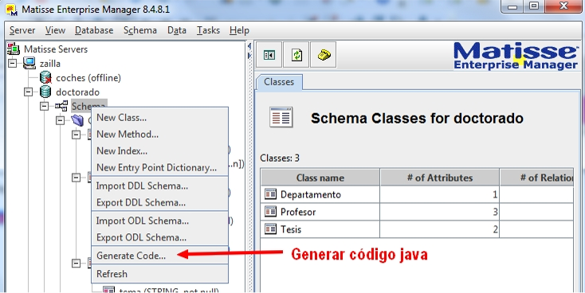
Task: Collapse the classes folder node
Action: (61, 120)
